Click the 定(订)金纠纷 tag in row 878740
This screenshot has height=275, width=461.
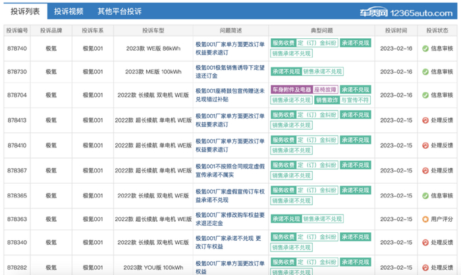click(x=317, y=43)
